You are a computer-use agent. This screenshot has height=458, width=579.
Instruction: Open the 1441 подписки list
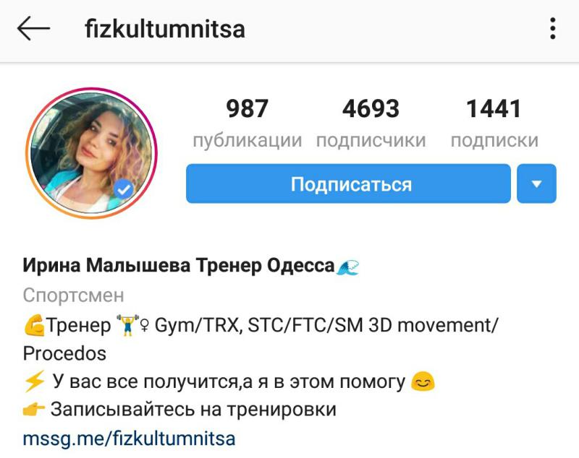point(494,124)
